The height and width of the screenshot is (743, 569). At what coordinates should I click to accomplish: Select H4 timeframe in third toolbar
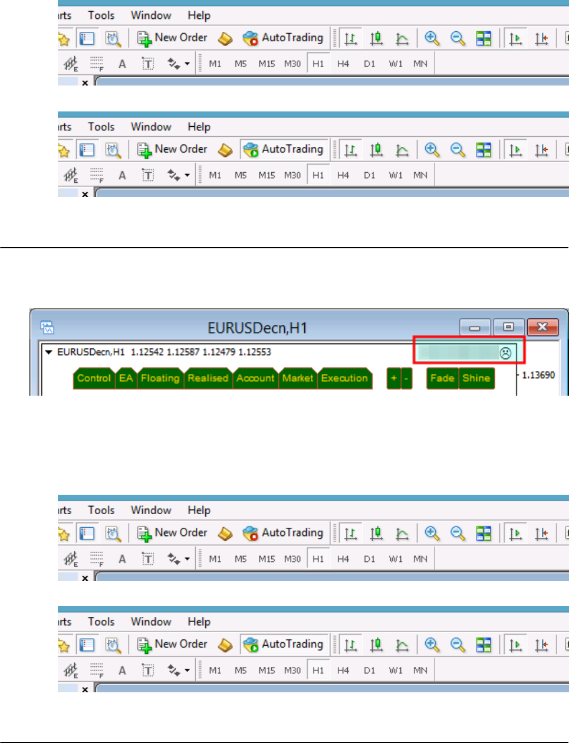(343, 559)
